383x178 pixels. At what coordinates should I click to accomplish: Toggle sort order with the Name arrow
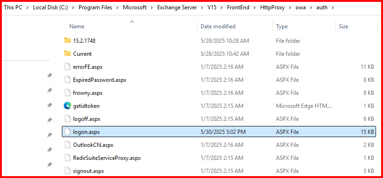point(132,21)
